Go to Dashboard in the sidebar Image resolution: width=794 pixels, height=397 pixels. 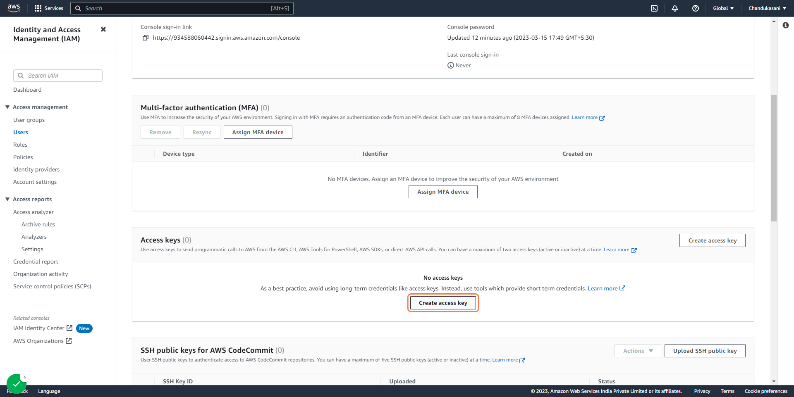tap(27, 90)
